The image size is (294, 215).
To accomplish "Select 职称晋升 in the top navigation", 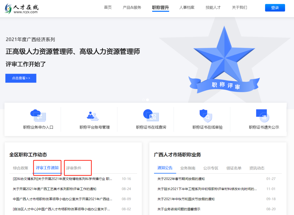I will click(161, 8).
